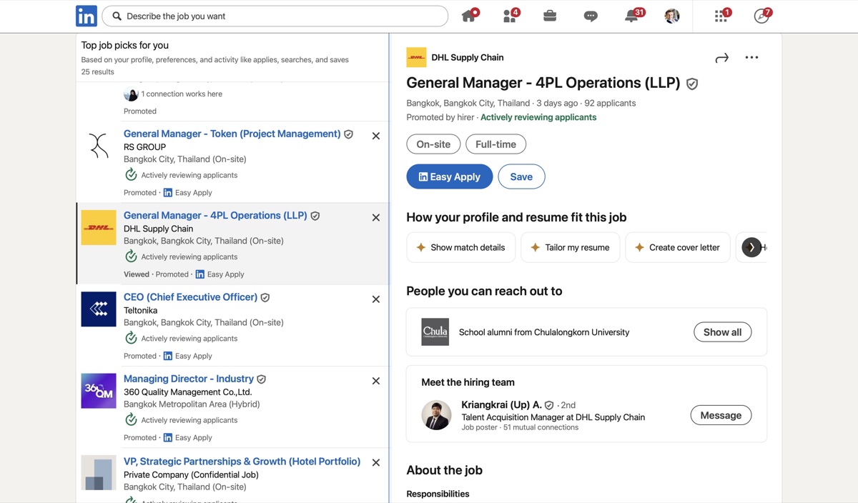Select the On-site filter pill
The height and width of the screenshot is (503, 858).
click(433, 144)
